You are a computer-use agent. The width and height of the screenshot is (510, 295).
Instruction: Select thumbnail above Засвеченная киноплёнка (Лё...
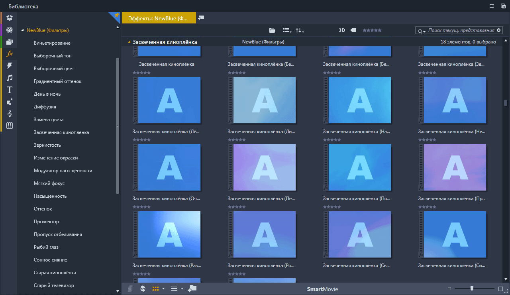167,100
